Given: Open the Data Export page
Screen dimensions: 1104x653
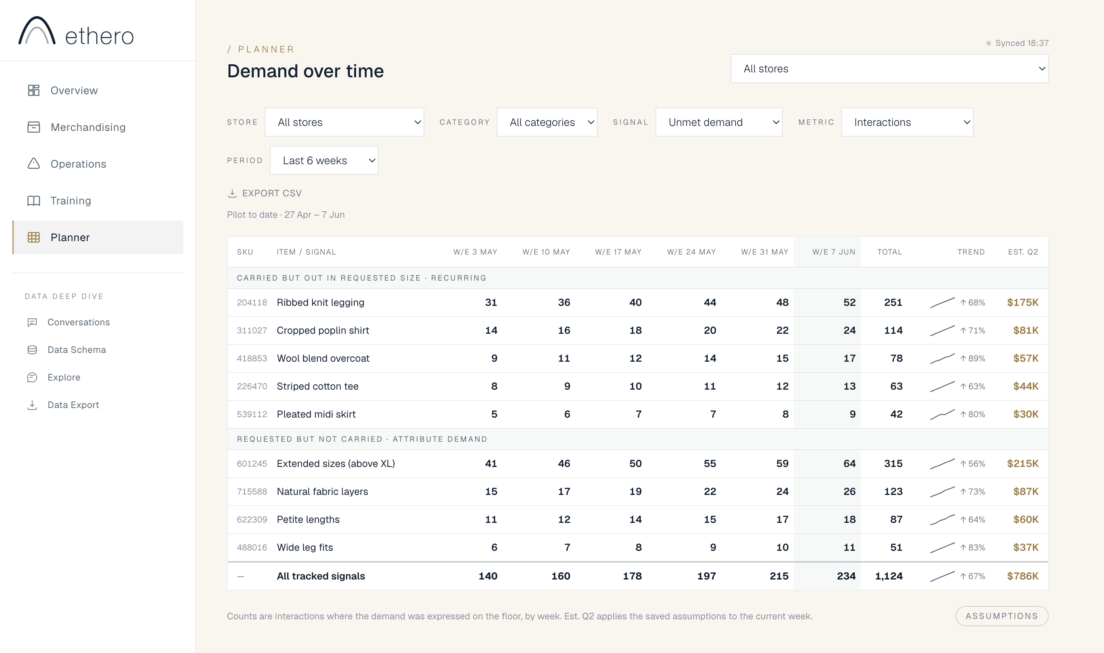Looking at the screenshot, I should pos(98,405).
